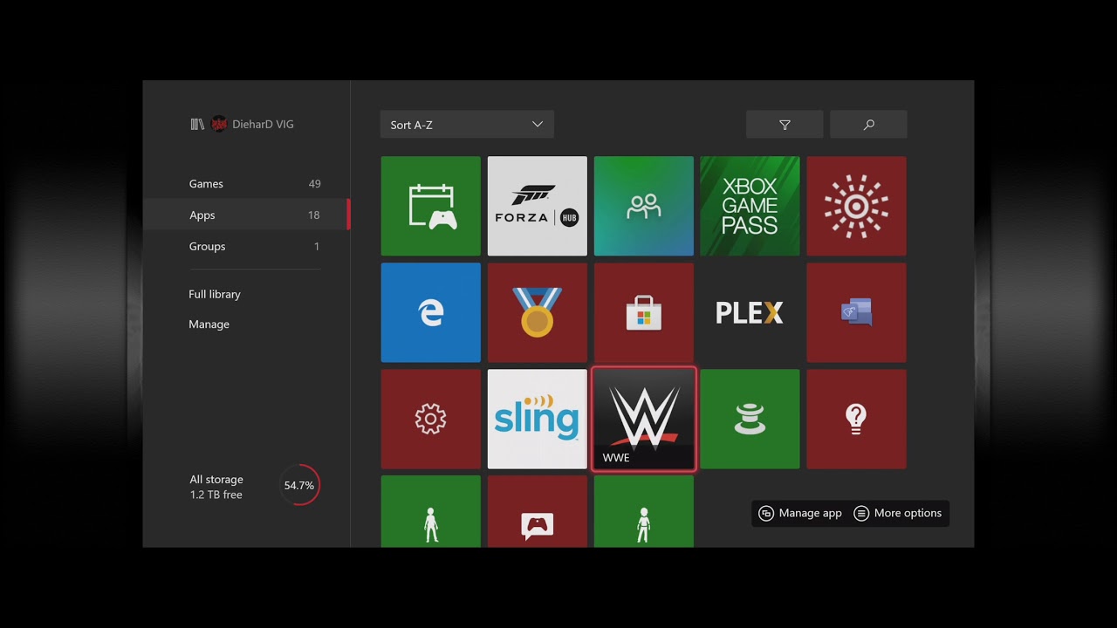Viewport: 1117px width, 628px height.
Task: Open the red tile with blue chat icon
Action: (856, 312)
